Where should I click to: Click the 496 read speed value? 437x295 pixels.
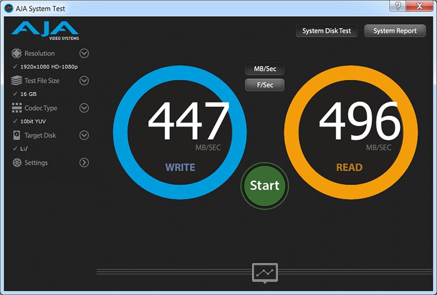click(x=360, y=121)
